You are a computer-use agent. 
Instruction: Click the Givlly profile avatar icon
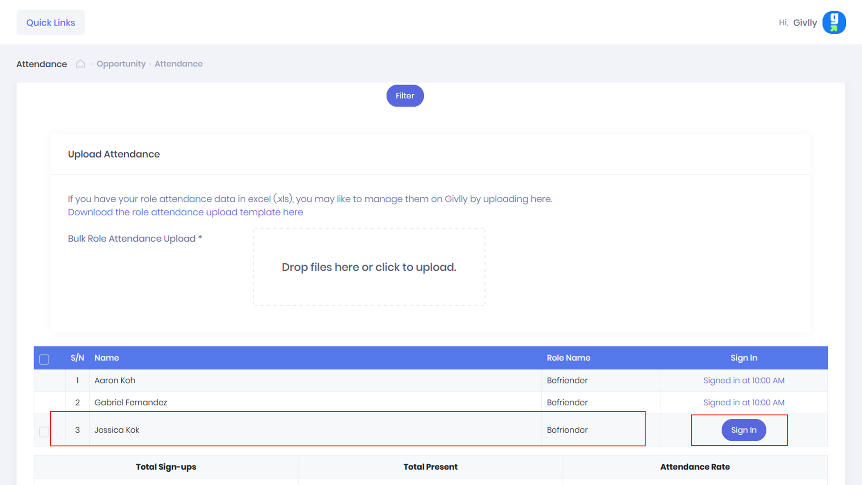pyautogui.click(x=834, y=22)
